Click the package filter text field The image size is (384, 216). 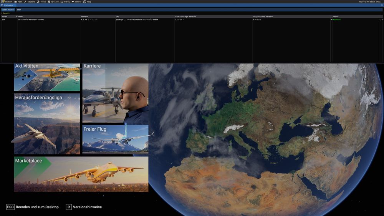tap(192, 10)
